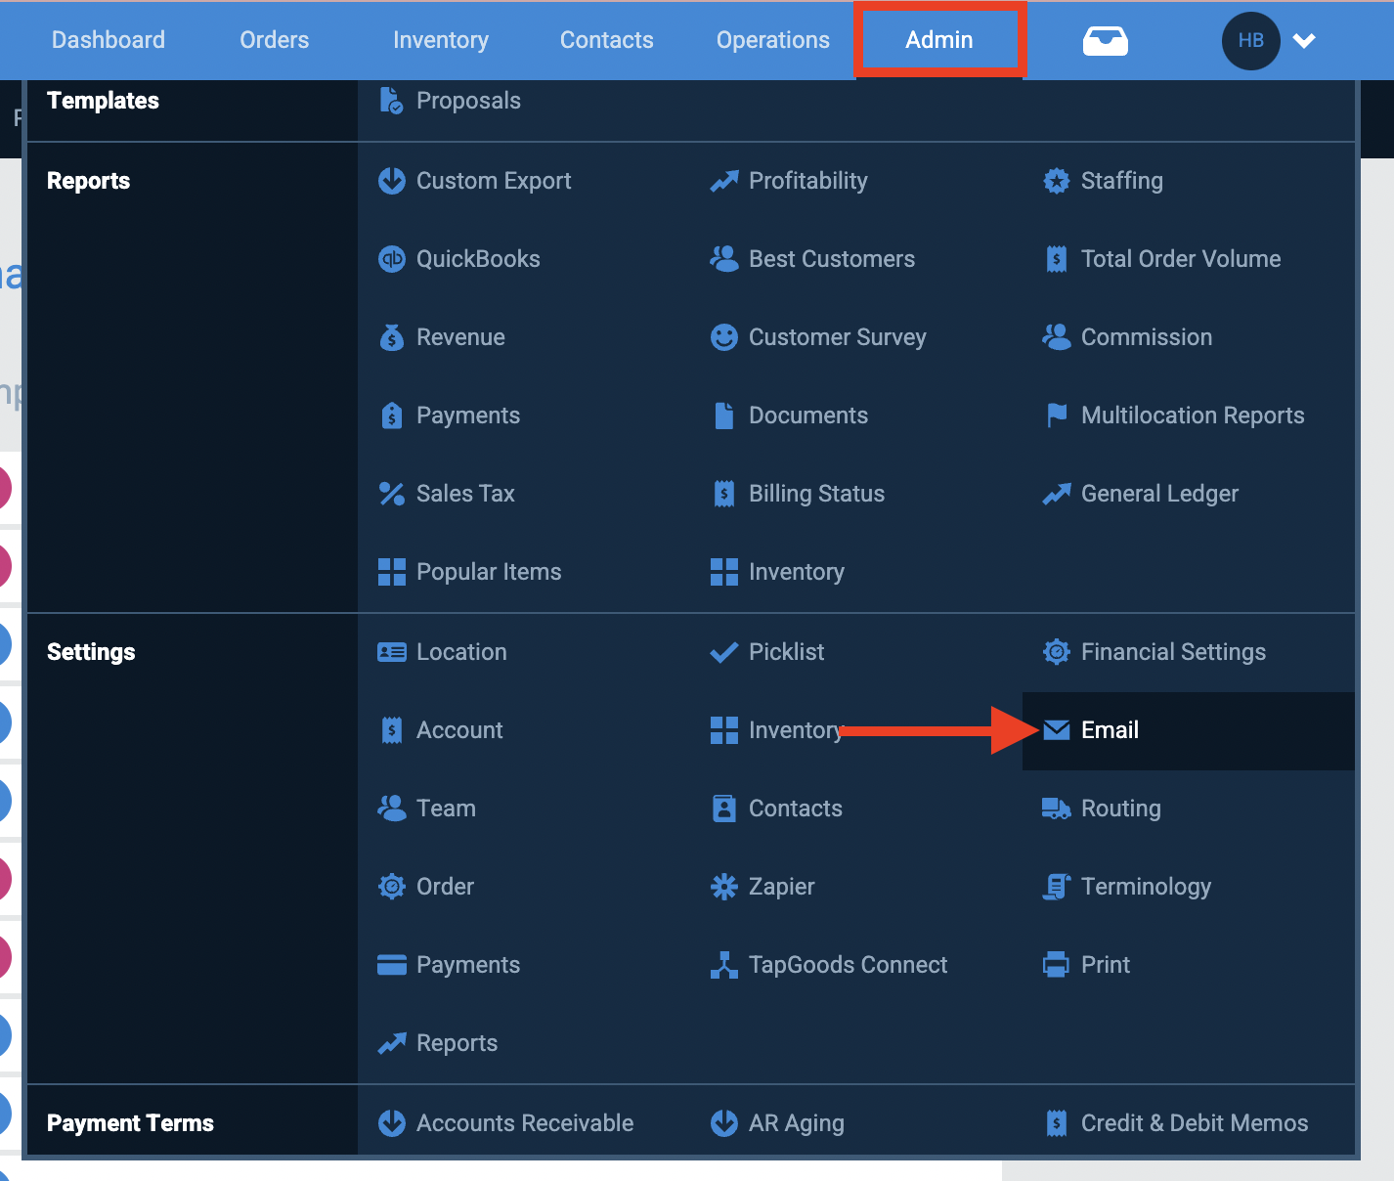1394x1181 pixels.
Task: Click the Templates section heading
Action: pyautogui.click(x=103, y=101)
